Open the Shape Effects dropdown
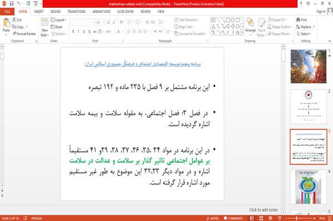333x221 pixels. click(280, 34)
